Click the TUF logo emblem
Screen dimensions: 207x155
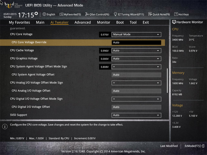9,5
